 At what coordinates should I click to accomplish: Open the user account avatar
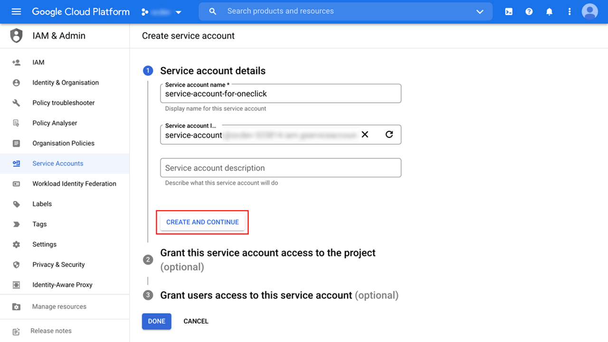pyautogui.click(x=590, y=12)
